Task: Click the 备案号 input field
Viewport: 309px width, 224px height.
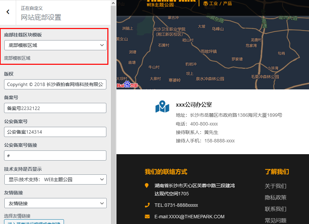Action: (55, 108)
